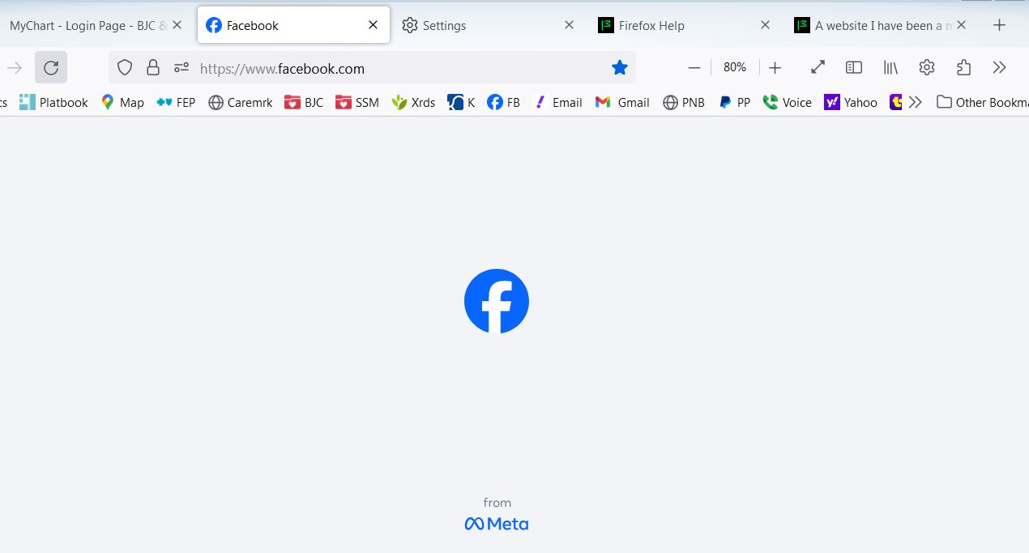The width and height of the screenshot is (1029, 553).
Task: Open the Platbook bookmark
Action: pos(53,102)
